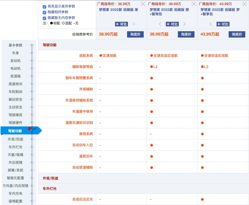249x205 pixels.
Task: Jump to 驾驶操控 section in sidebar
Action: [x=15, y=115]
